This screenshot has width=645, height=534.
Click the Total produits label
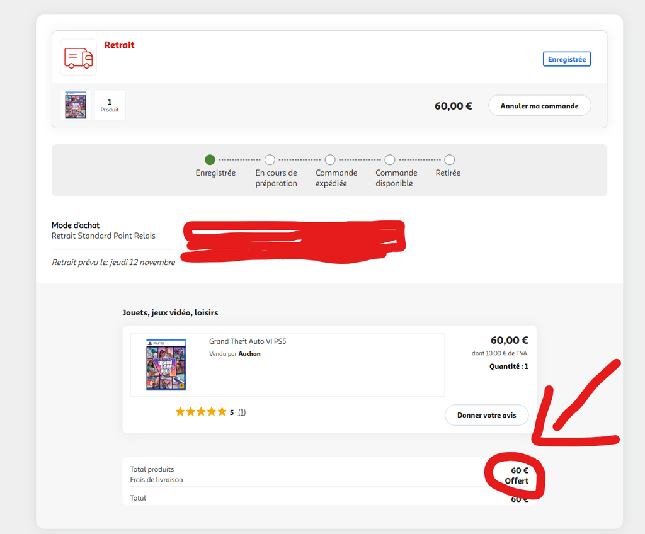coord(152,469)
